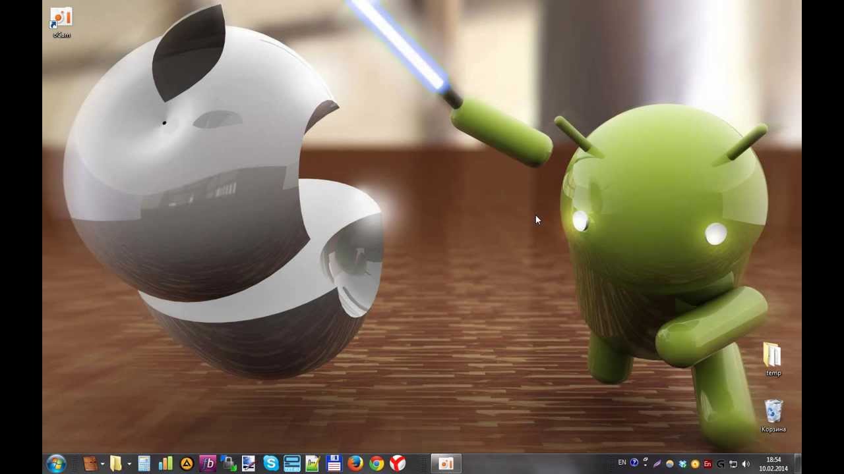
Task: Launch the Calculator from taskbar
Action: click(x=144, y=463)
